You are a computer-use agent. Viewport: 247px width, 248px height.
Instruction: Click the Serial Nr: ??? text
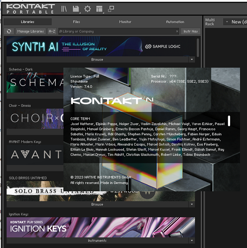(x=163, y=76)
